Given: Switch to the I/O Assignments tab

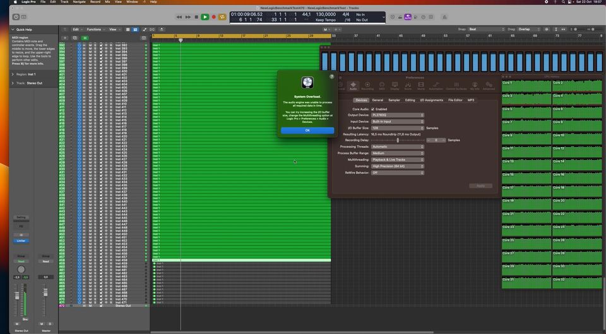Looking at the screenshot, I should click(431, 100).
